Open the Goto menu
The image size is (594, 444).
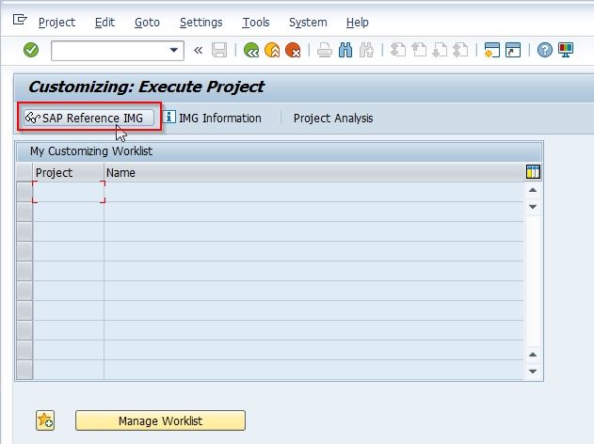147,23
